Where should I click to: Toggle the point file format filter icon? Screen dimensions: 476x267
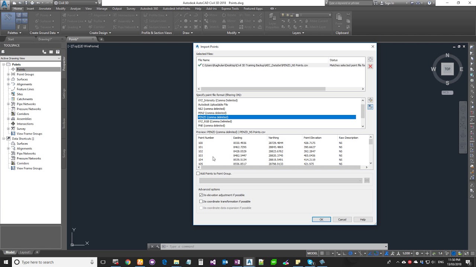[370, 107]
